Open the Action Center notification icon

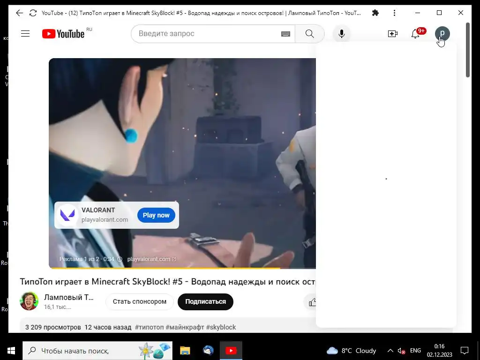(x=465, y=351)
